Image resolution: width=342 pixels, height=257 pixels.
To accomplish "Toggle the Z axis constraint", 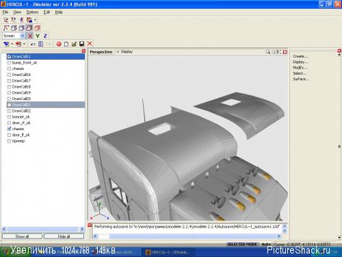I will (x=45, y=36).
